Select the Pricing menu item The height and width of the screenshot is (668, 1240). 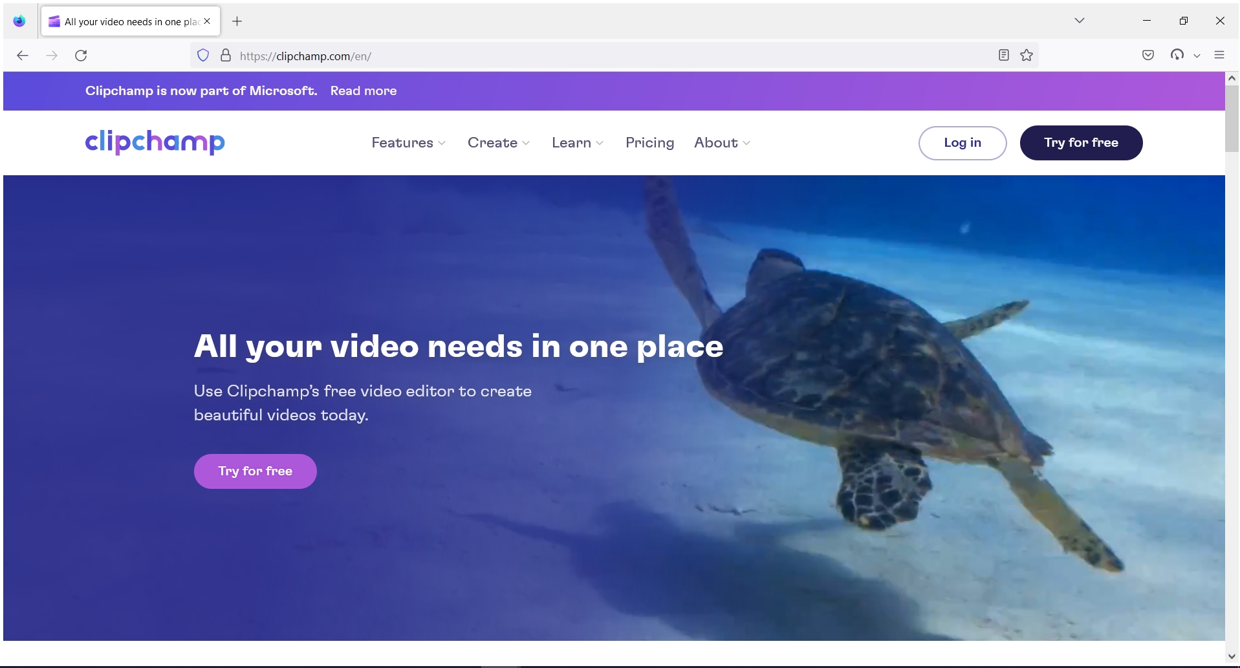[649, 143]
